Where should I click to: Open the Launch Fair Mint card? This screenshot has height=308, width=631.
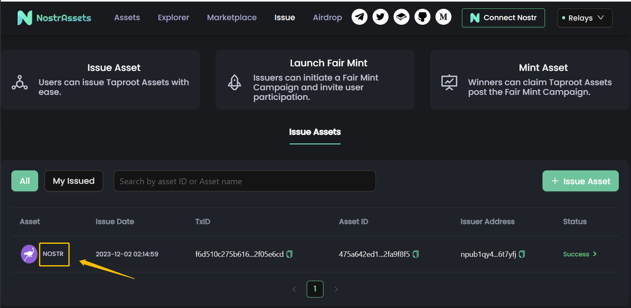tap(315, 80)
